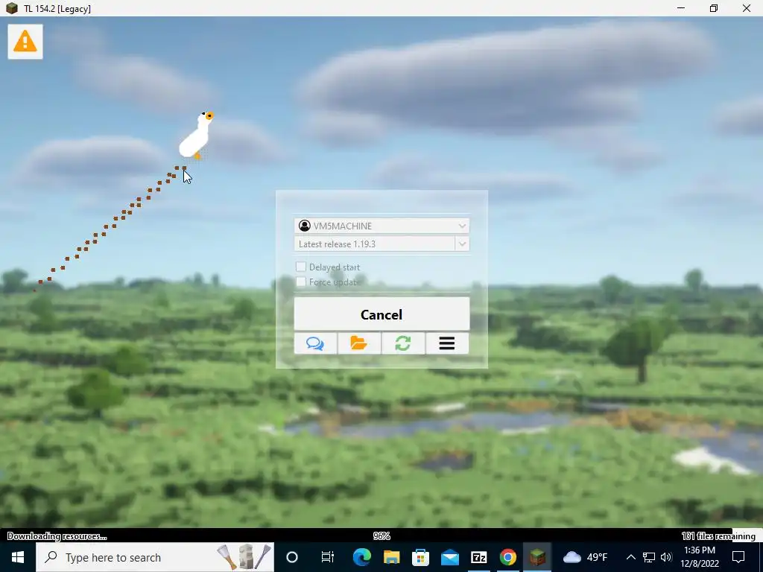The width and height of the screenshot is (763, 572).
Task: Open the notification center icon
Action: coord(738,557)
